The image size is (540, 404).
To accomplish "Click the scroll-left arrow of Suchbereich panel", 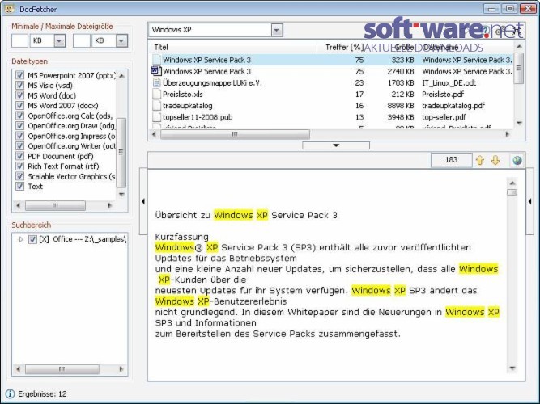I will click(19, 369).
